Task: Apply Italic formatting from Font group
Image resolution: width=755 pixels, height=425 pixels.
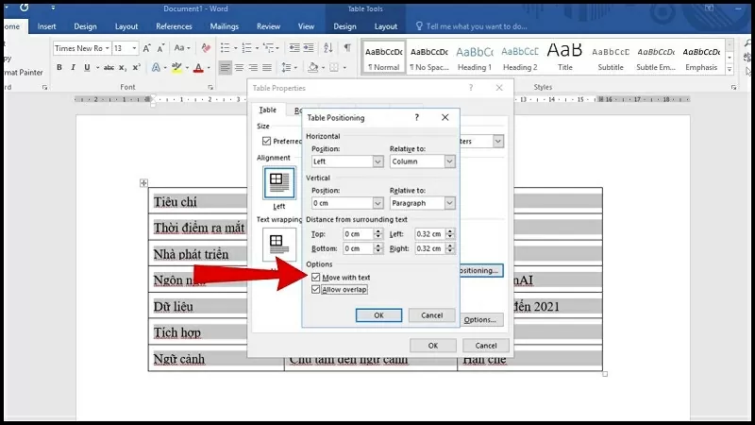Action: coord(73,68)
